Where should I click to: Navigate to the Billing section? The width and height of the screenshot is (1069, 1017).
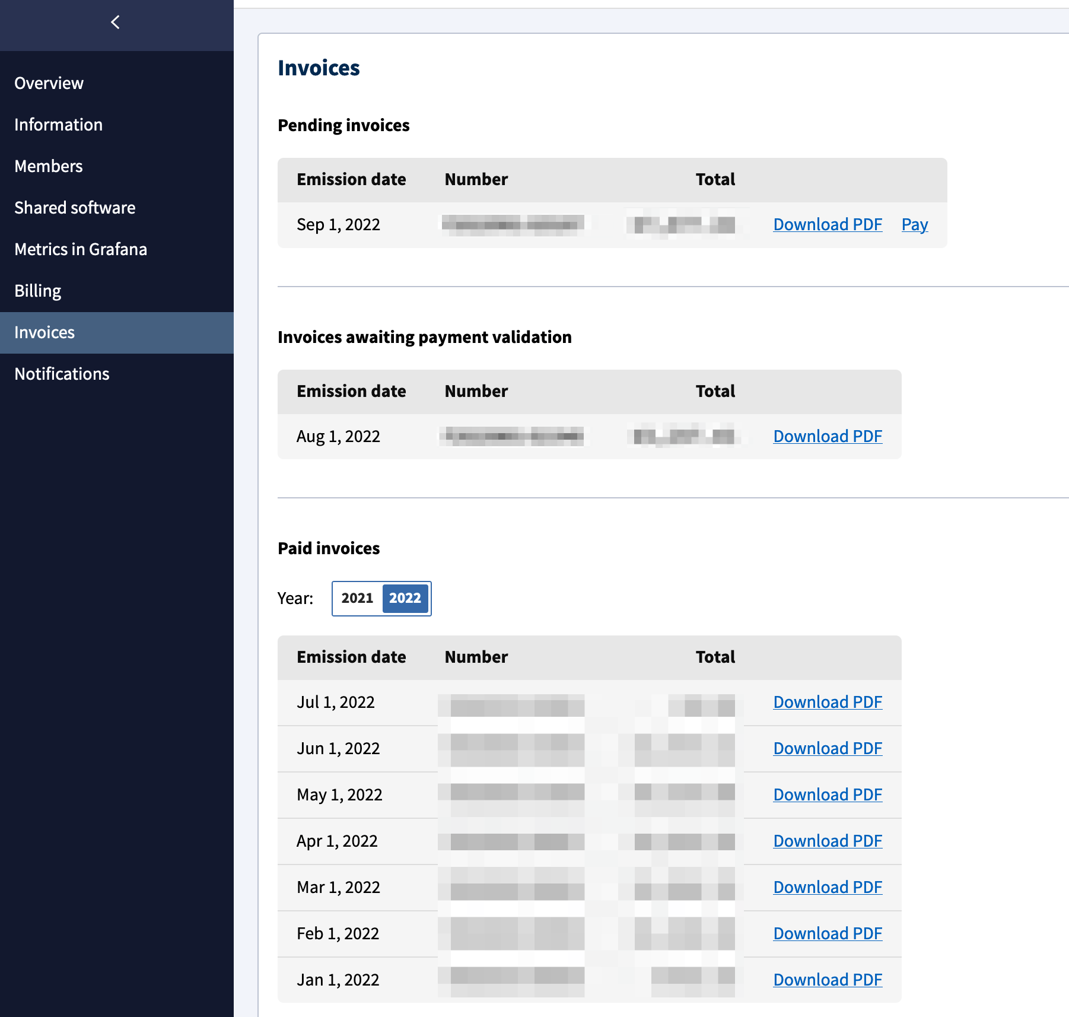coord(37,290)
